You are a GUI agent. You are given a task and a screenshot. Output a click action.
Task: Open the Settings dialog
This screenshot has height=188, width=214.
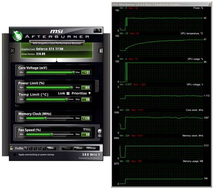coord(91,148)
